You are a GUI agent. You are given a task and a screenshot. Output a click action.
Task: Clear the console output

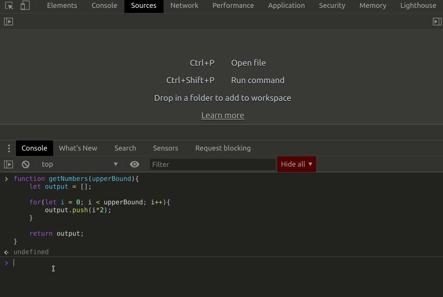(26, 165)
